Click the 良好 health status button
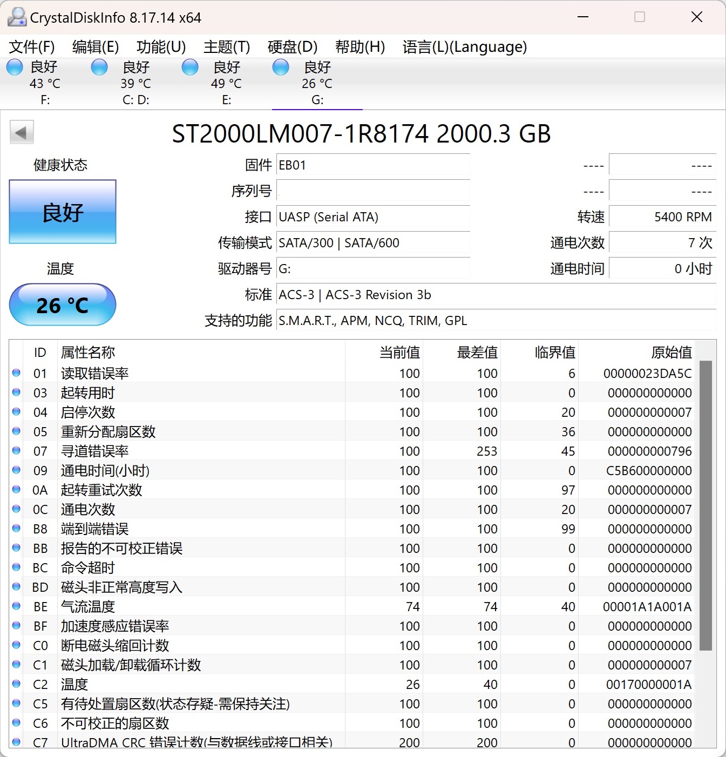 (x=63, y=212)
